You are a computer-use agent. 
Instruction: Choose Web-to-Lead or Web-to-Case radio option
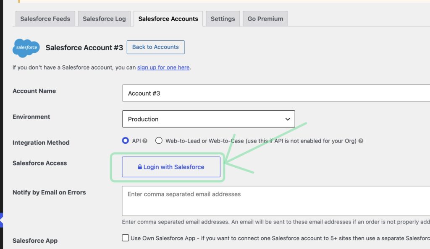tap(159, 141)
